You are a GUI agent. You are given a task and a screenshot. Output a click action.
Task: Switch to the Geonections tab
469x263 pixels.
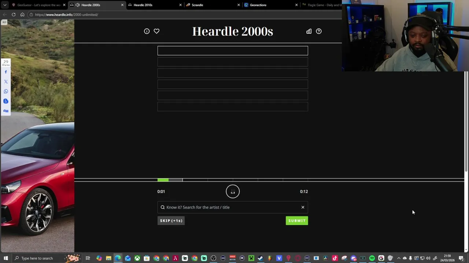[x=270, y=5]
